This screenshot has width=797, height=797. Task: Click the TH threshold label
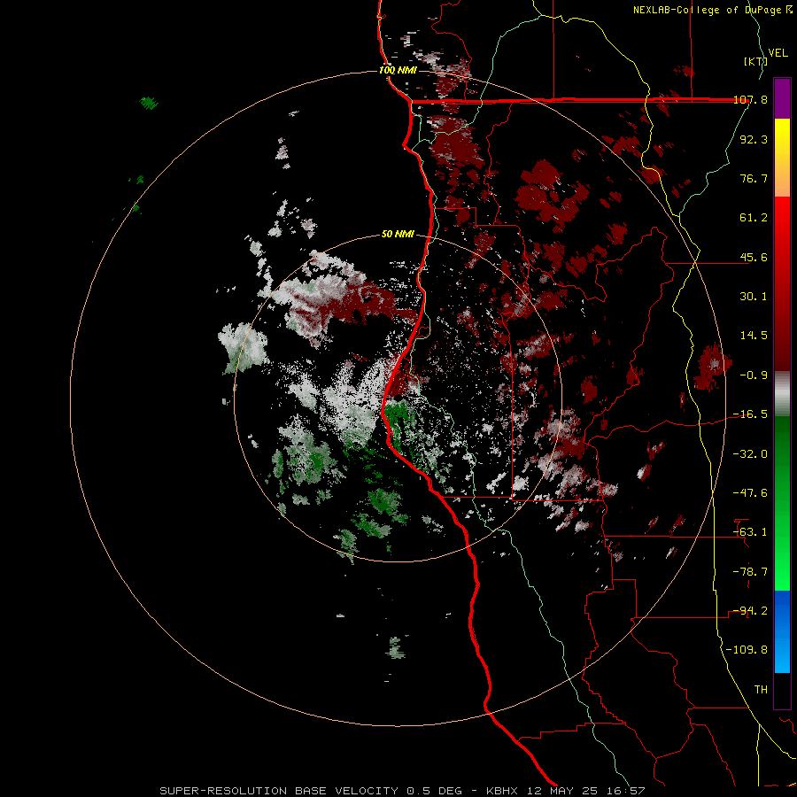pos(761,690)
